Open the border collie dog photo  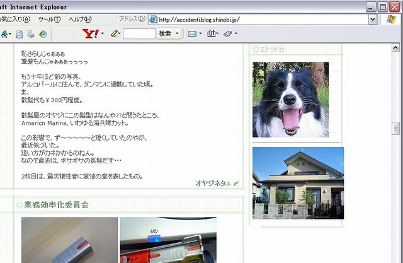click(x=290, y=100)
